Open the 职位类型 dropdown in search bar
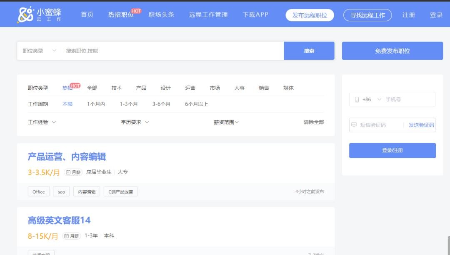Viewport: 450px width, 255px height. 39,51
